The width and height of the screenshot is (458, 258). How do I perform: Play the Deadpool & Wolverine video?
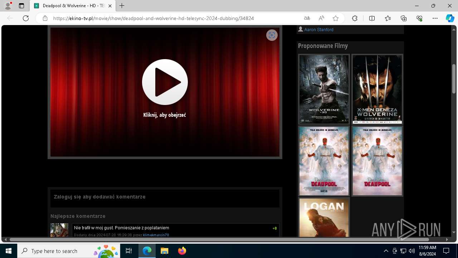(165, 82)
